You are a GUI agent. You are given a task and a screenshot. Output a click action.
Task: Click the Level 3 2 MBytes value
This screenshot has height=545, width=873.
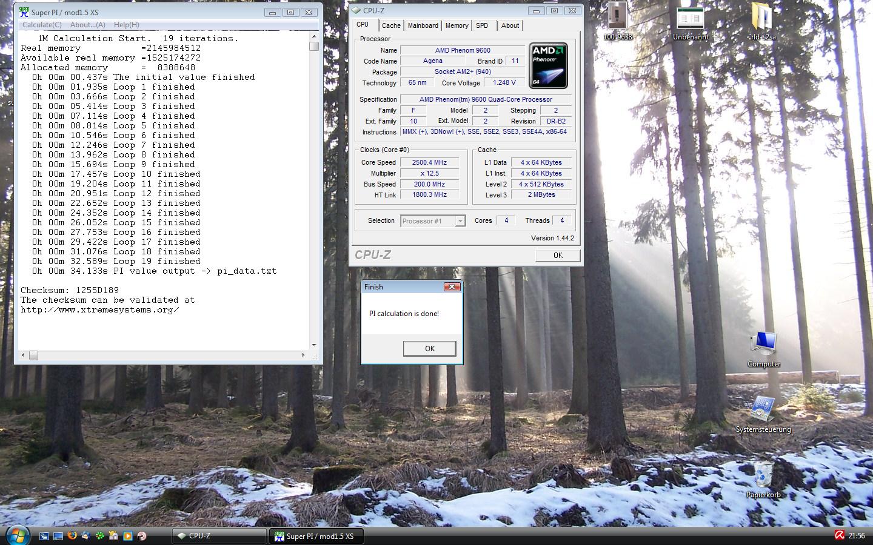[541, 195]
